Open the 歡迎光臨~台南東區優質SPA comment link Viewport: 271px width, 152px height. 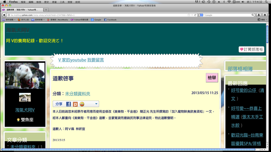pyautogui.click(x=247, y=139)
